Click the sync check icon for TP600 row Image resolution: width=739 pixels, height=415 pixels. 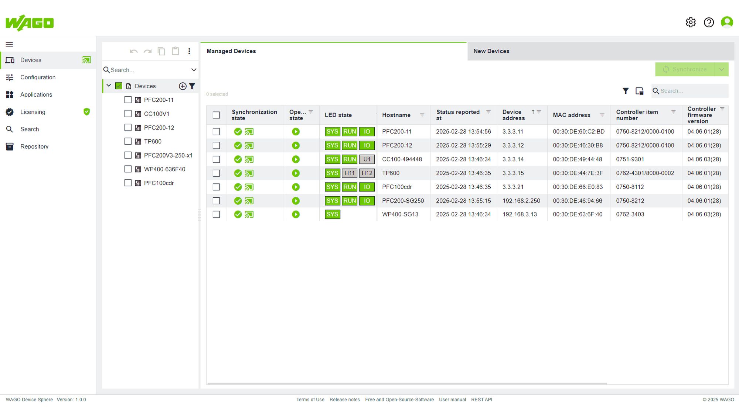tap(238, 173)
